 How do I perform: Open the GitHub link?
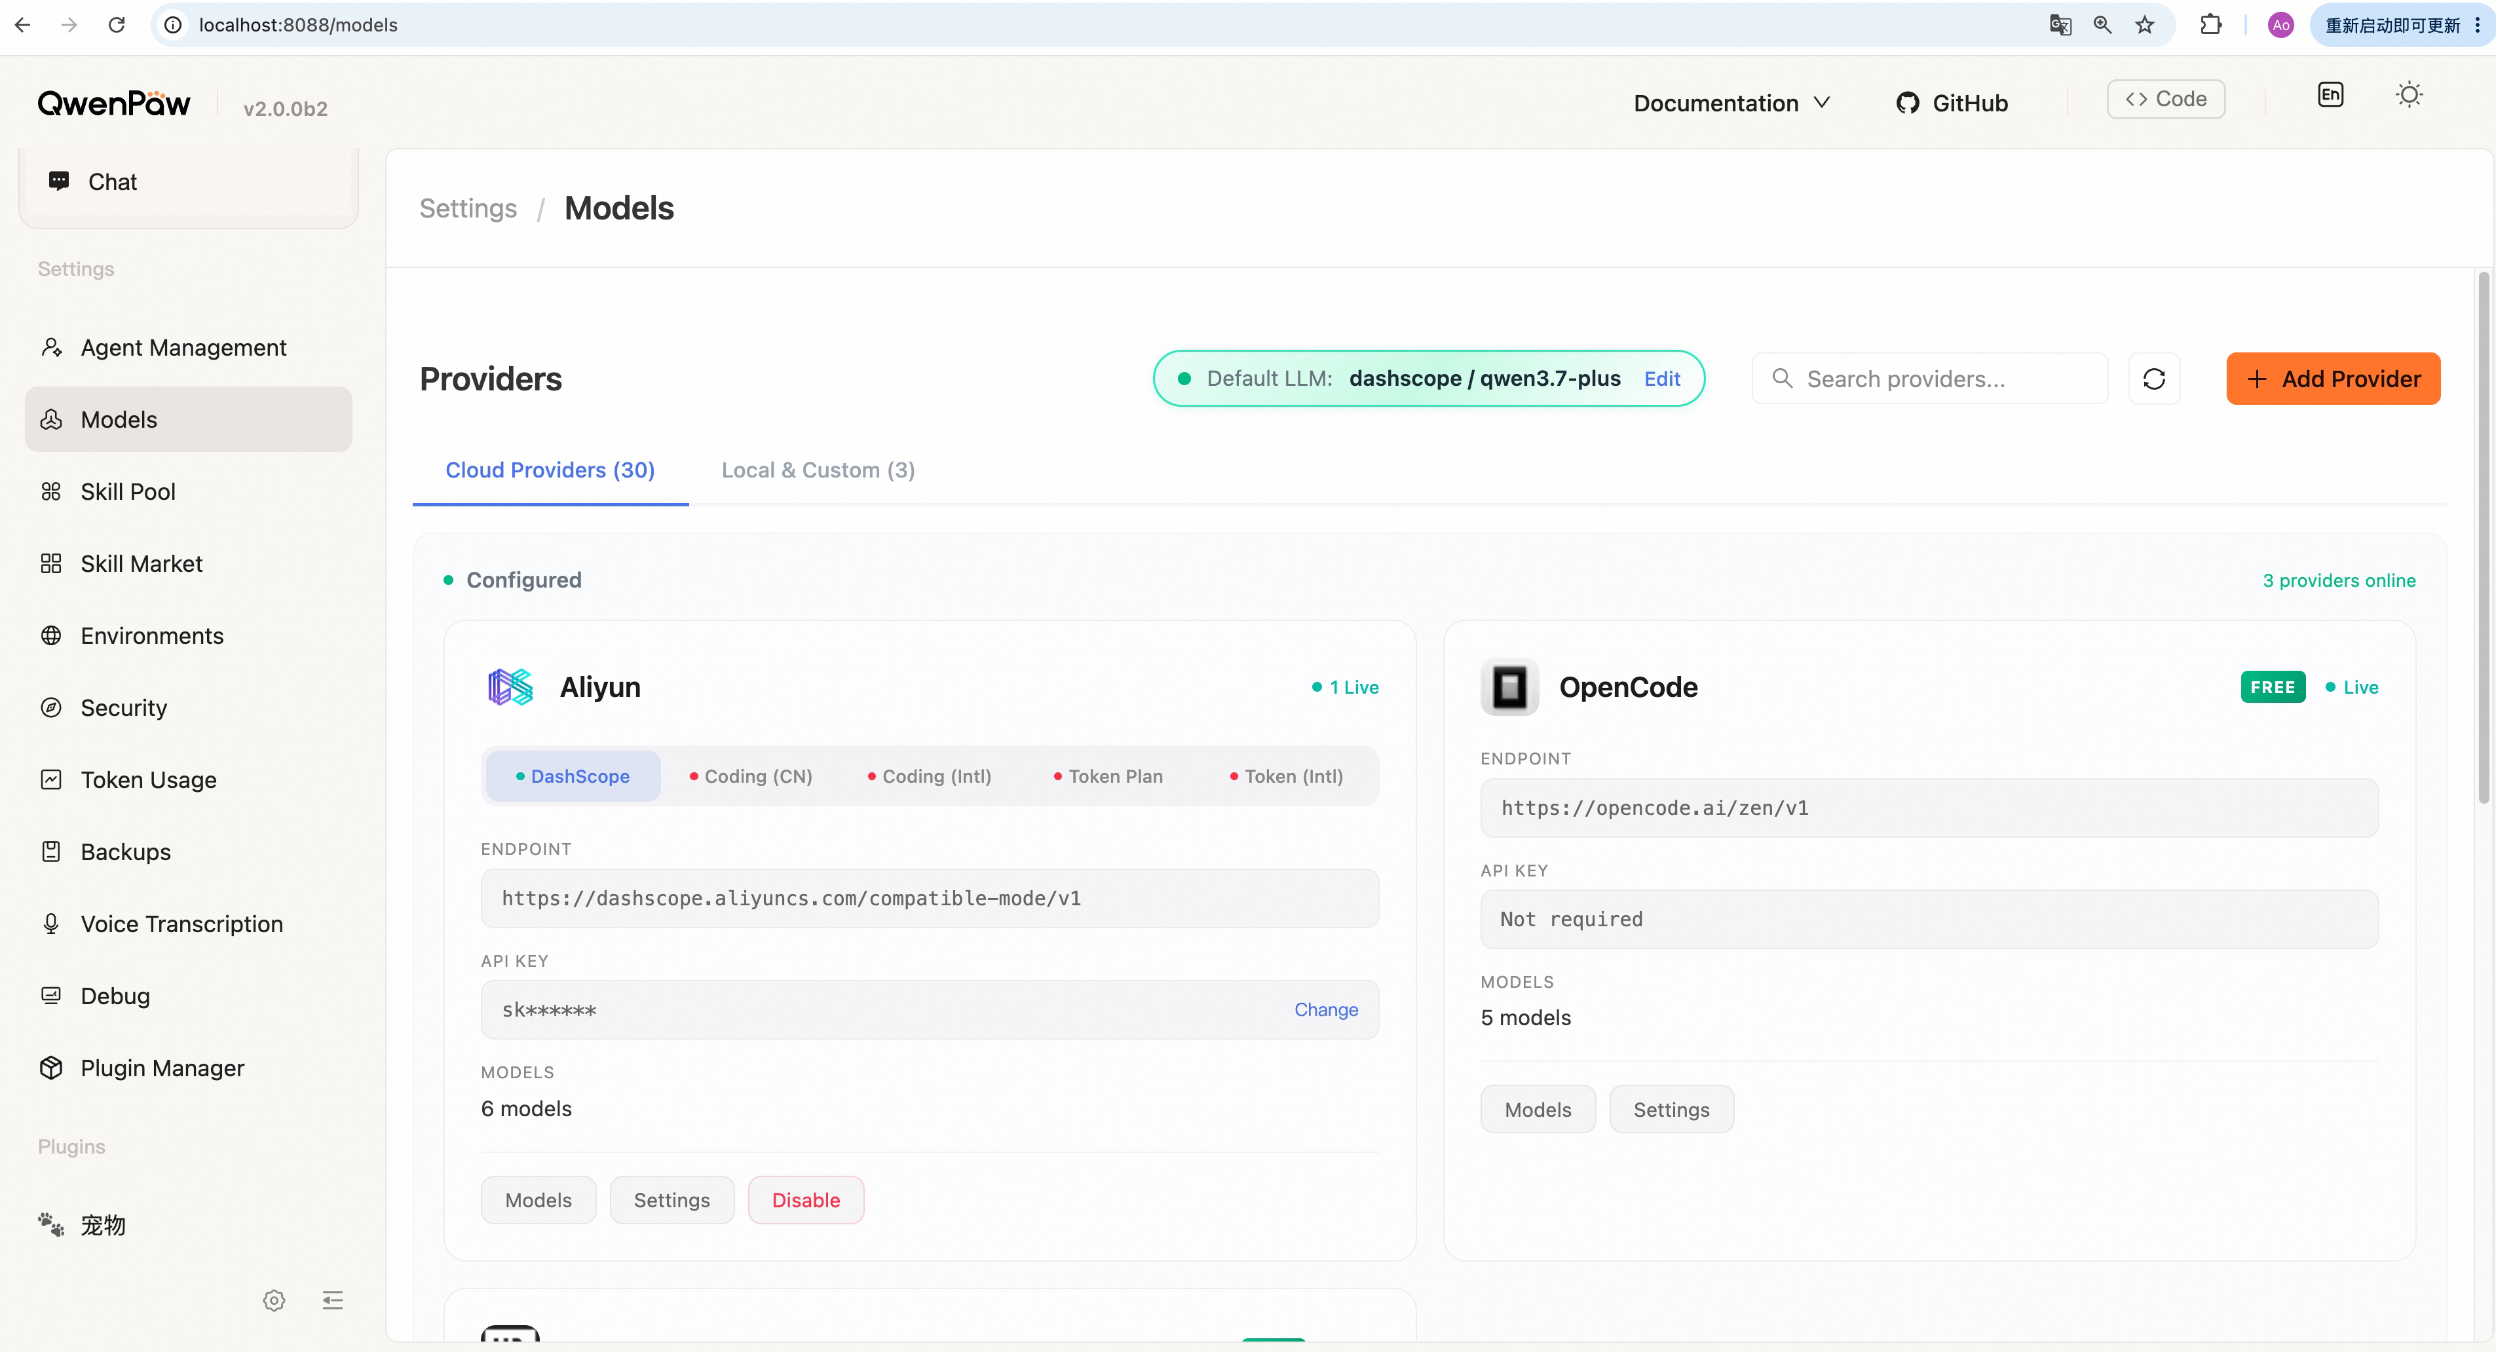pos(1952,103)
